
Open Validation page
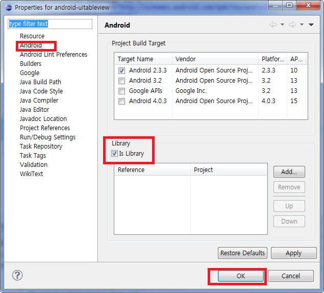34,164
